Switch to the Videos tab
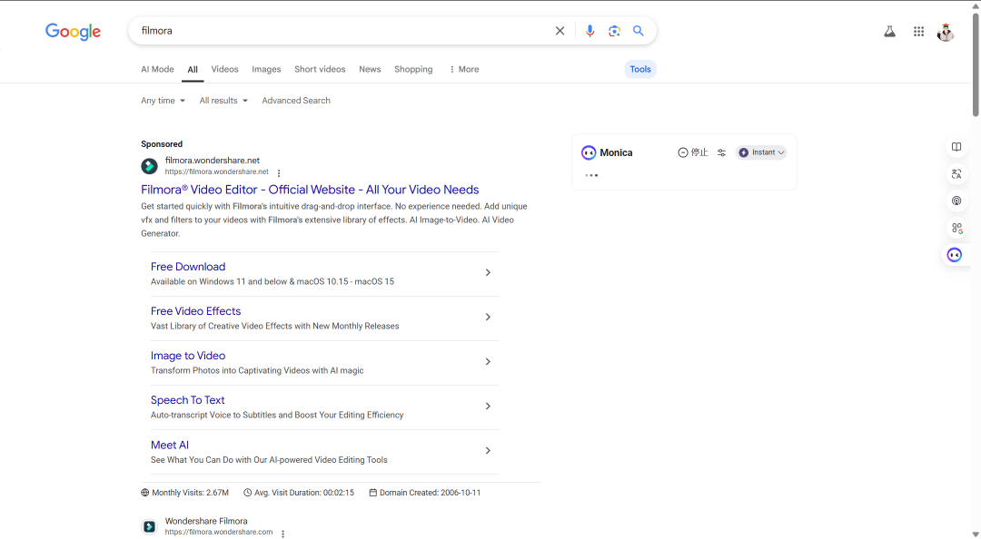This screenshot has height=539, width=981. coord(224,69)
